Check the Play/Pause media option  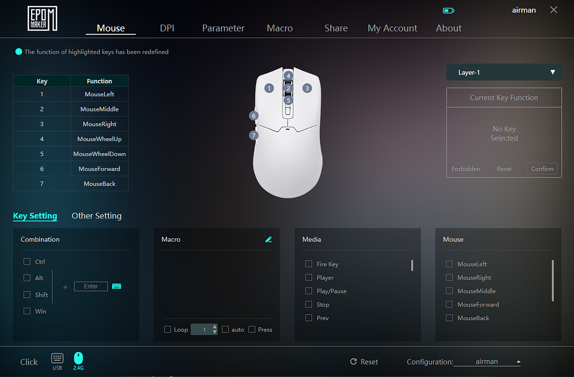pos(309,291)
